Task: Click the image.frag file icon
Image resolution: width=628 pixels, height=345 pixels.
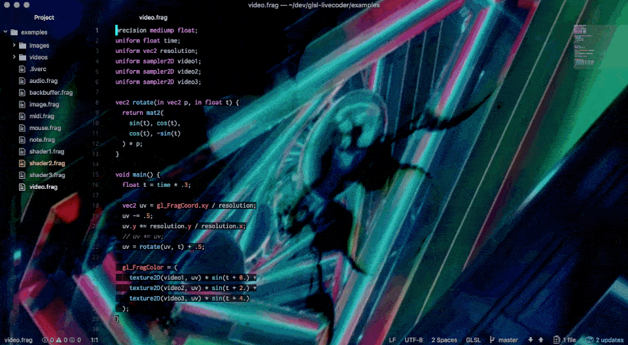Action: pyautogui.click(x=22, y=104)
